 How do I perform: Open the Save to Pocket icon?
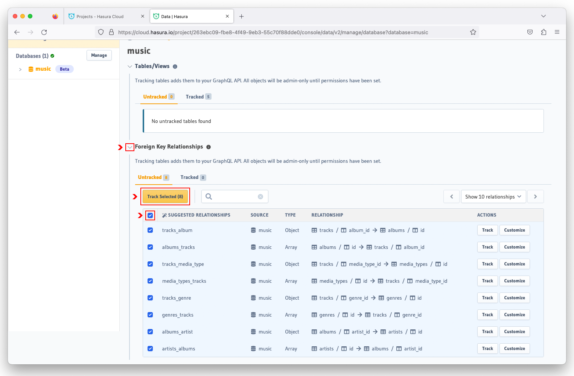point(530,32)
